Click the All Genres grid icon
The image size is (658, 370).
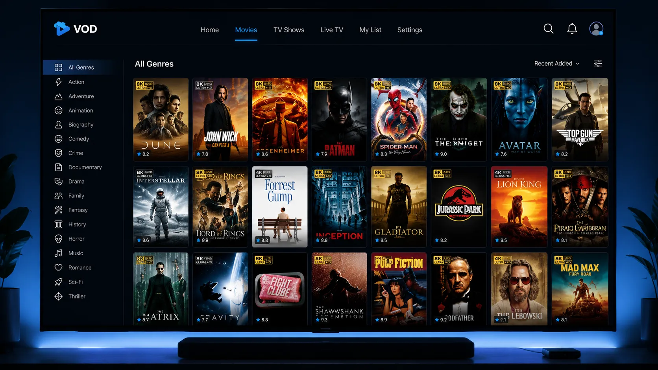pos(58,67)
